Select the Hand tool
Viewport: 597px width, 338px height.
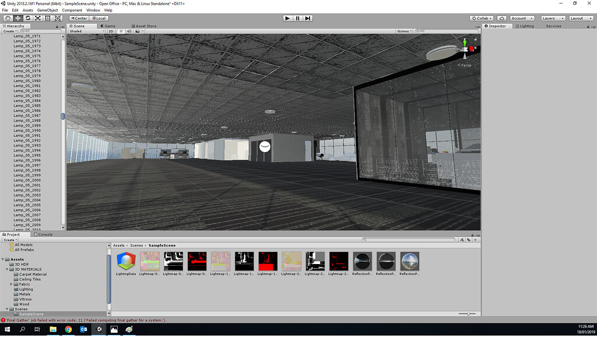[6, 18]
